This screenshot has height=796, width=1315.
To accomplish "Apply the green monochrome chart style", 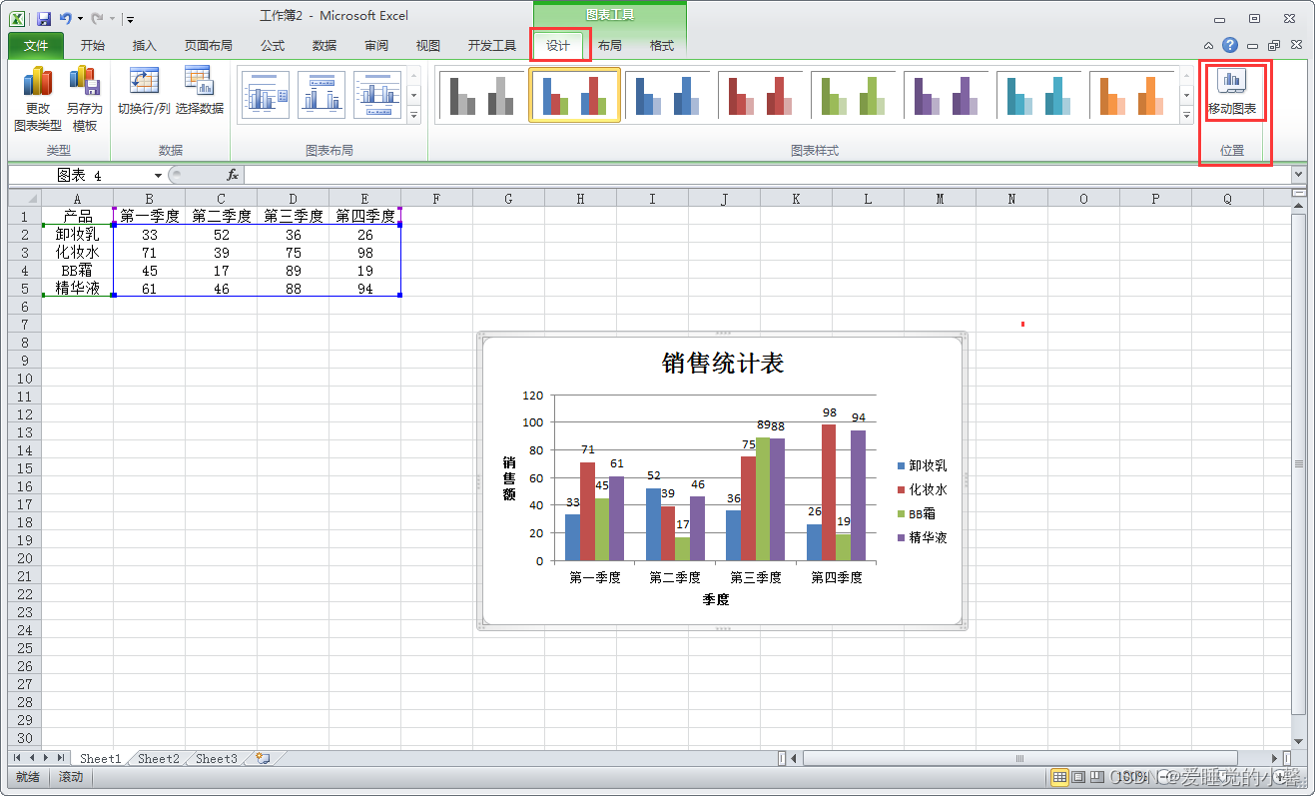I will pos(853,95).
